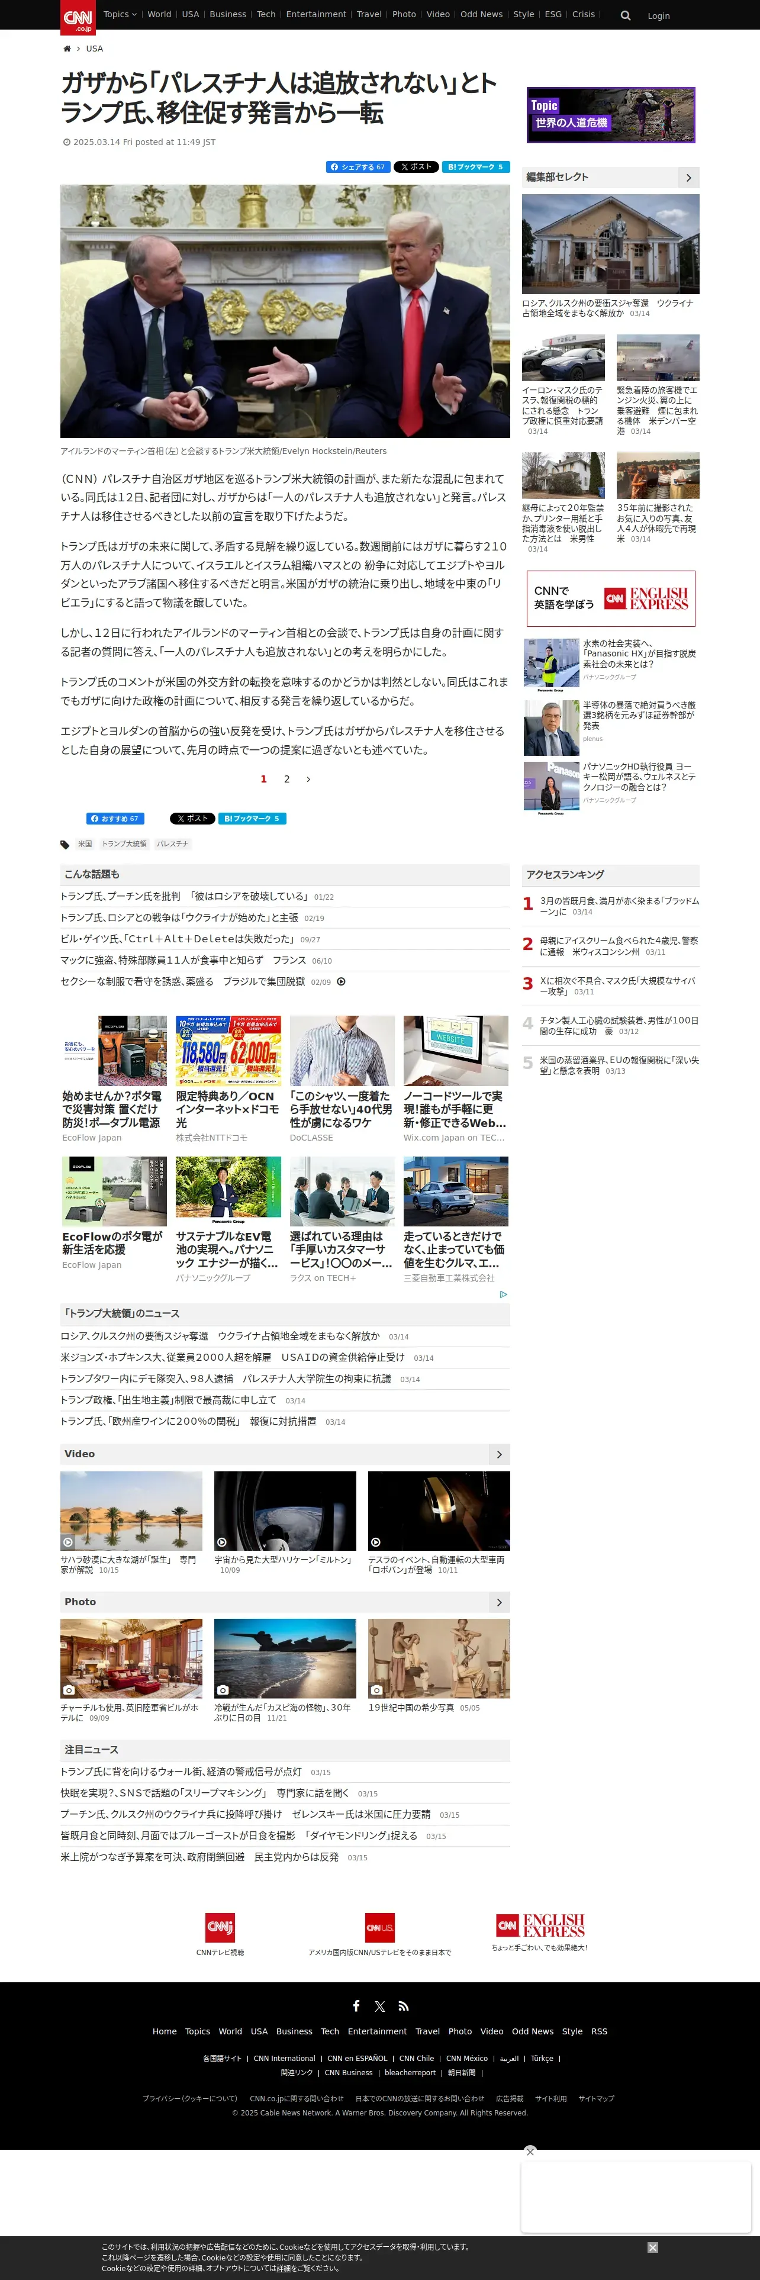Expand 編集部セレクト section arrow

(x=688, y=178)
